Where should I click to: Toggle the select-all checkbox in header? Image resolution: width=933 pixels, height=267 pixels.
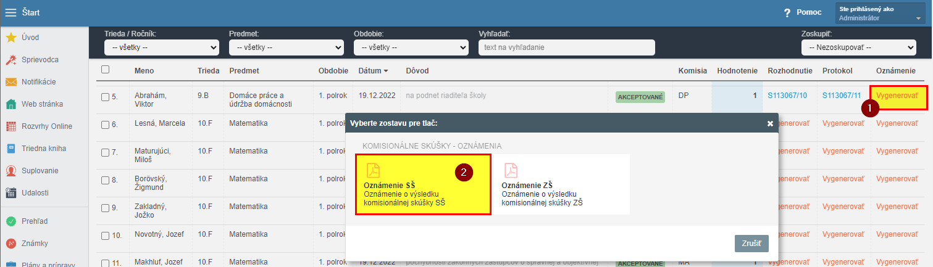click(x=105, y=70)
